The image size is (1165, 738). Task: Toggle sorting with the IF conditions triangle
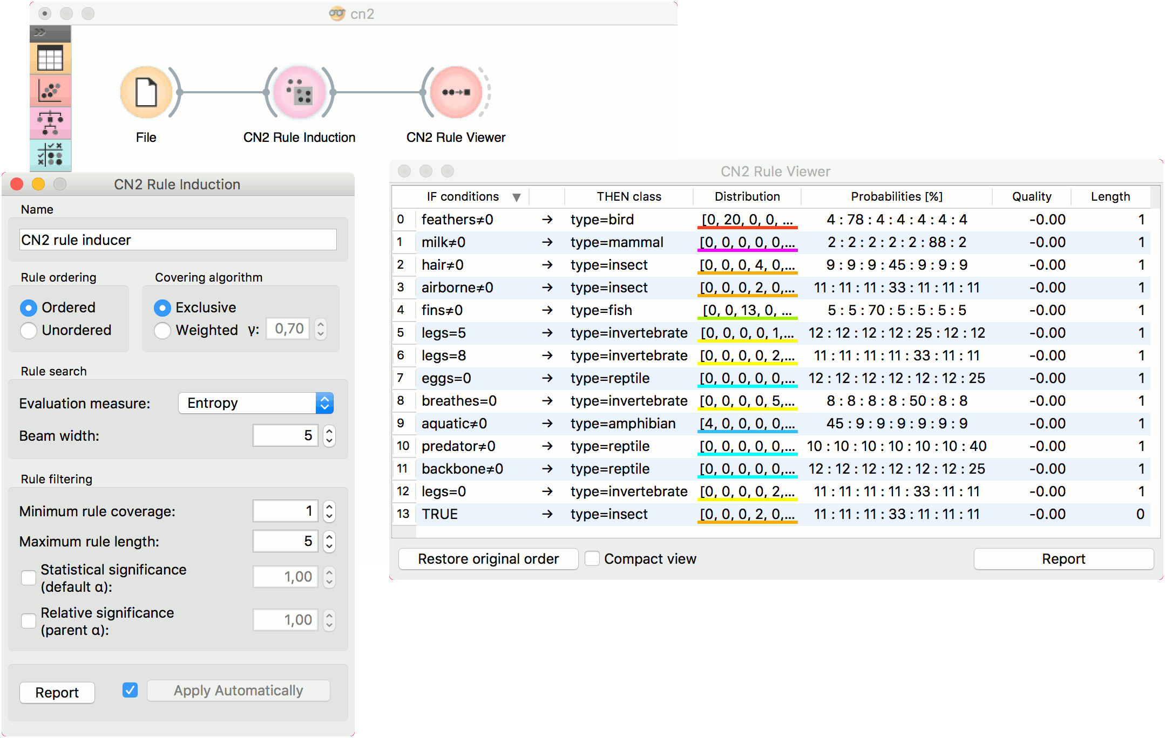tap(517, 196)
